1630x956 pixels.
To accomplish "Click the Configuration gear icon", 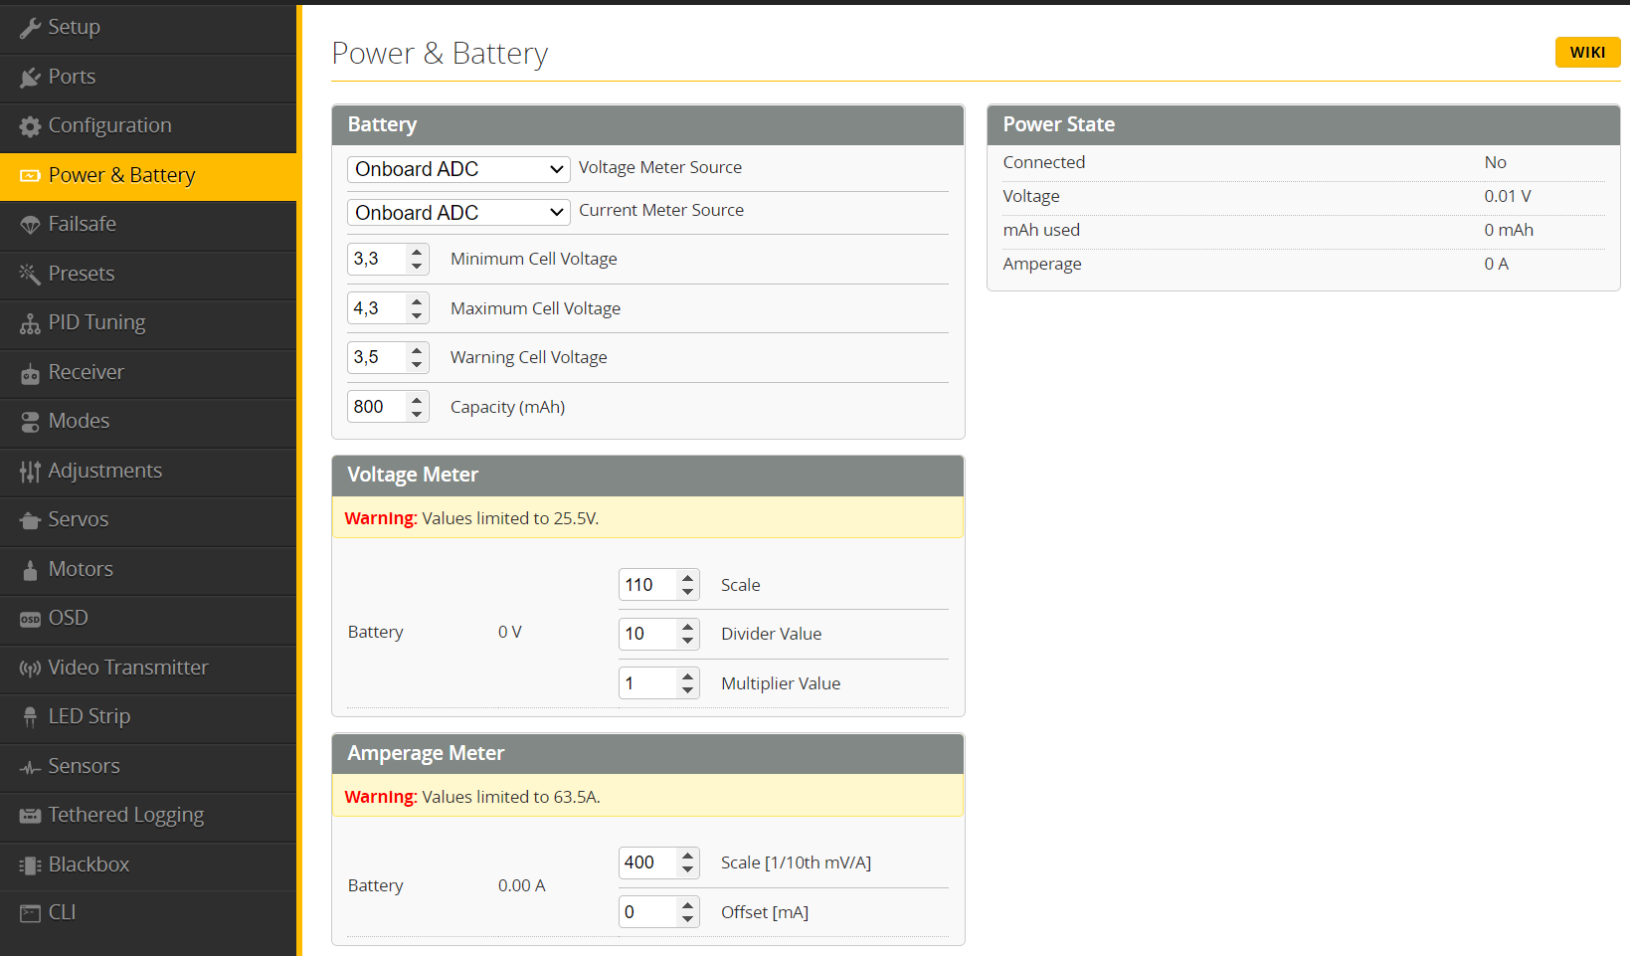I will [30, 126].
